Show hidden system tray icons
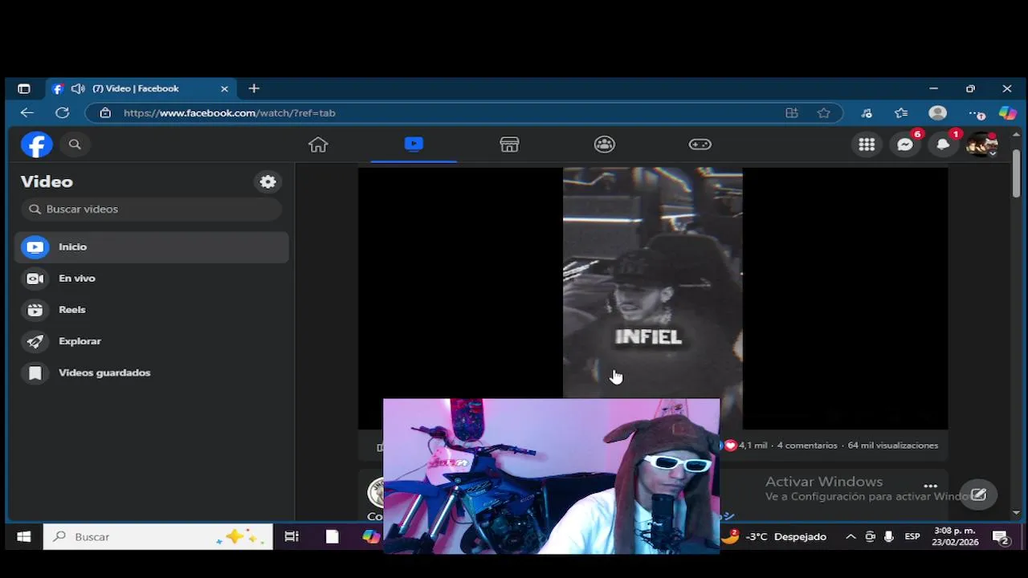Viewport: 1028px width, 578px height. pos(851,536)
